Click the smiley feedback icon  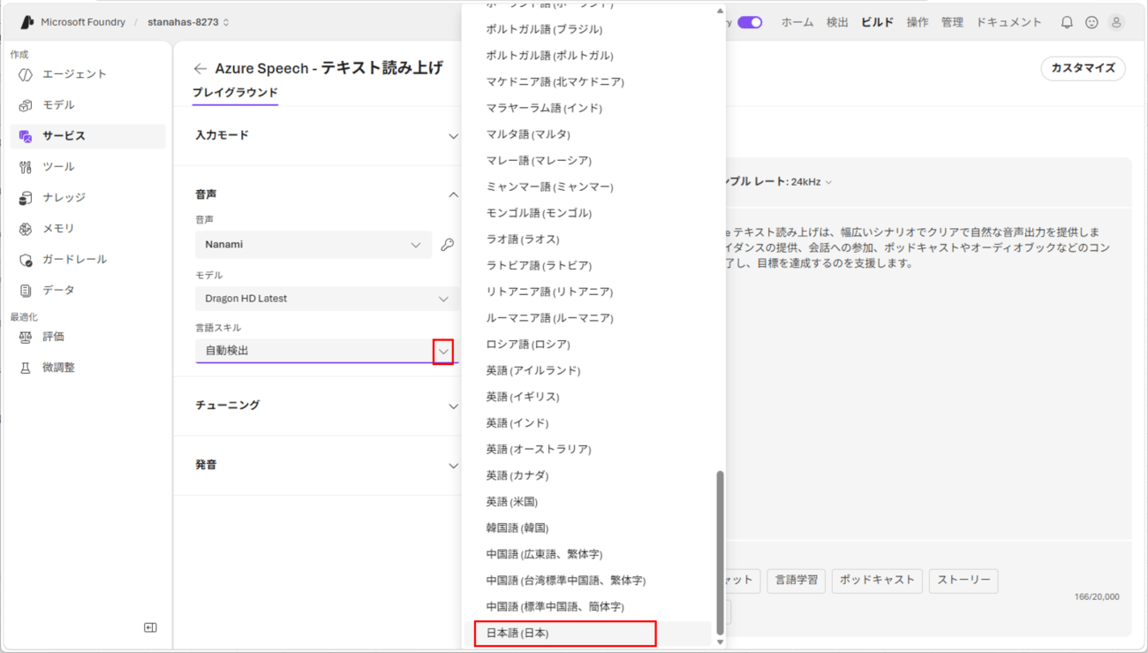pyautogui.click(x=1091, y=22)
